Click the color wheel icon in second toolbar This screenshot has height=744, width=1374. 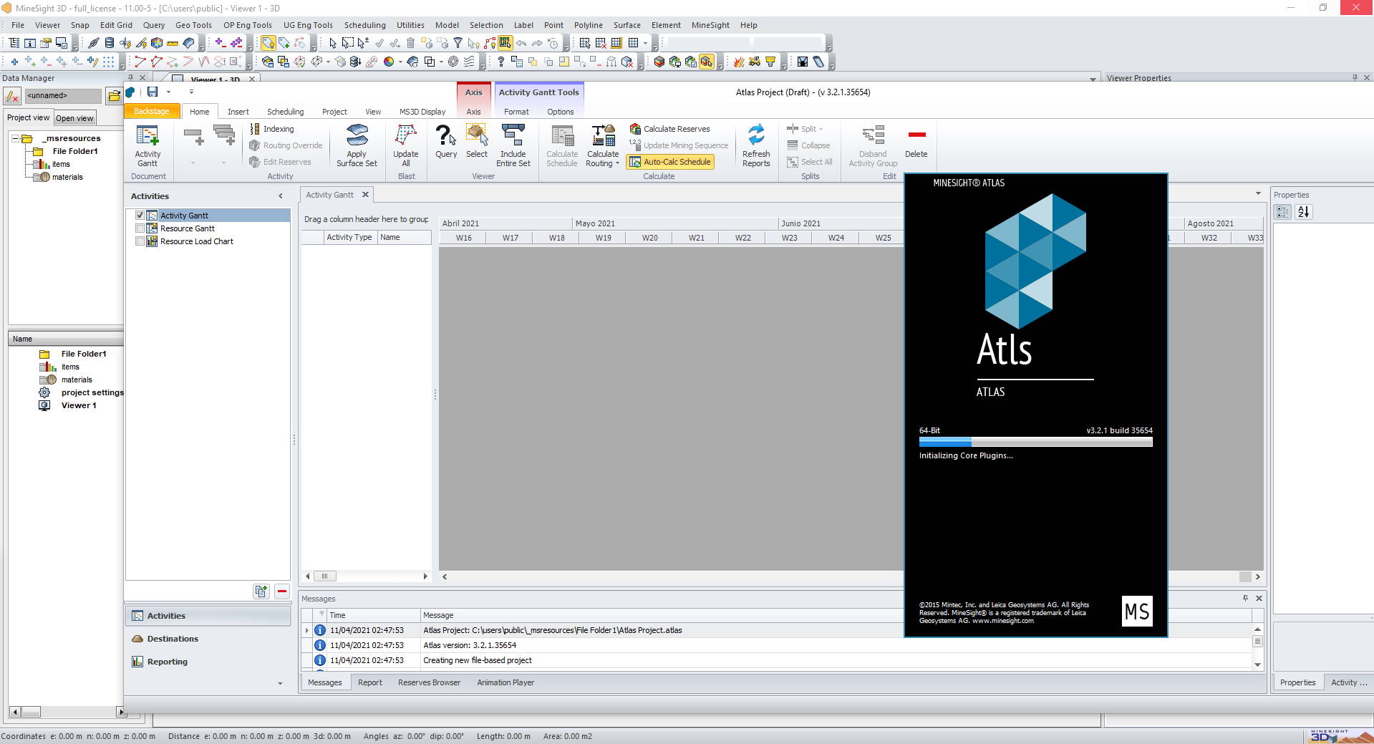[388, 62]
